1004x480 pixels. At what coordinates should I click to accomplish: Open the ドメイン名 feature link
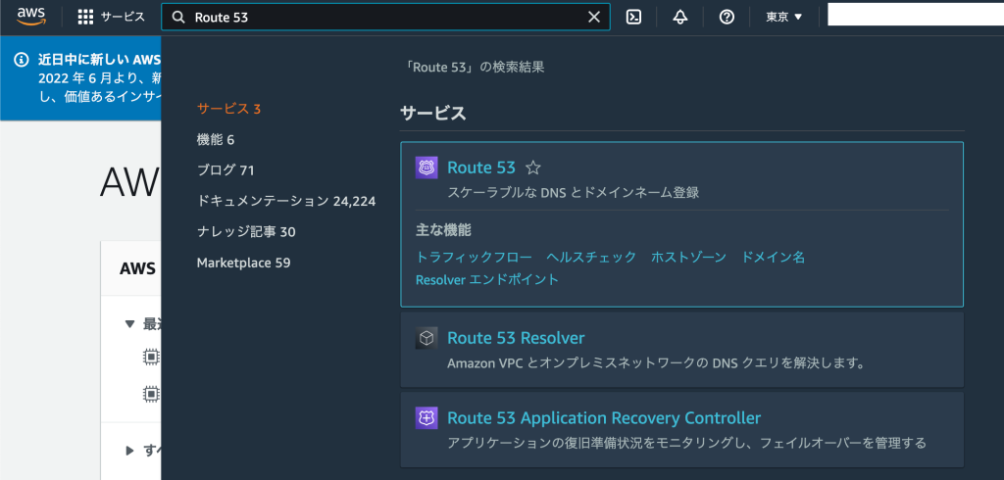773,258
